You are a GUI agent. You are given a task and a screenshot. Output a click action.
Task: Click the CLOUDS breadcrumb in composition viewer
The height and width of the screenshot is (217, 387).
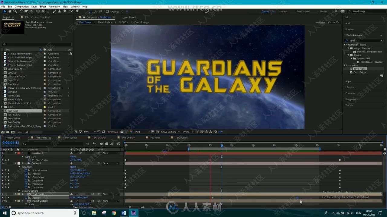[123, 22]
